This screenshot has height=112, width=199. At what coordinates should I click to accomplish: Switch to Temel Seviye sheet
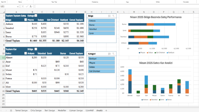click(21, 110)
